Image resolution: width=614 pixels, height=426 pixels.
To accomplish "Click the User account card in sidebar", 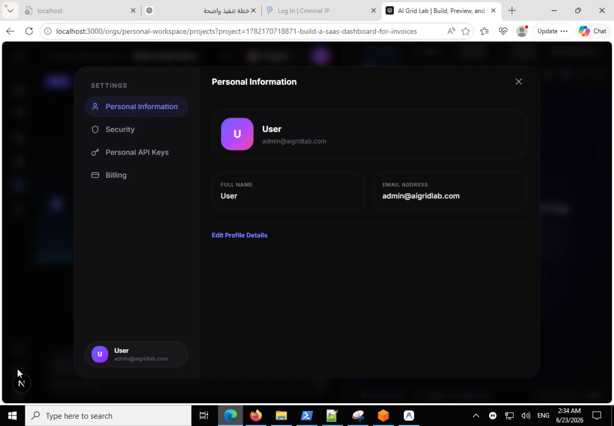I will [136, 354].
